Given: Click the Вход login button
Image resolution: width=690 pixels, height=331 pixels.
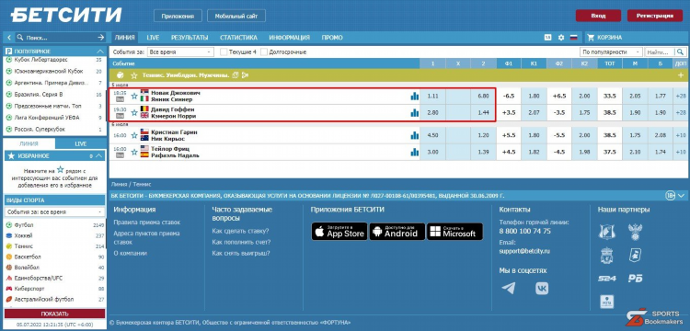Looking at the screenshot, I should coord(599,16).
